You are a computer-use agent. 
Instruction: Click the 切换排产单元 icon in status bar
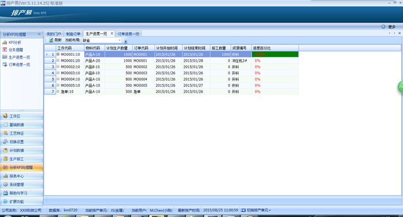243,210
